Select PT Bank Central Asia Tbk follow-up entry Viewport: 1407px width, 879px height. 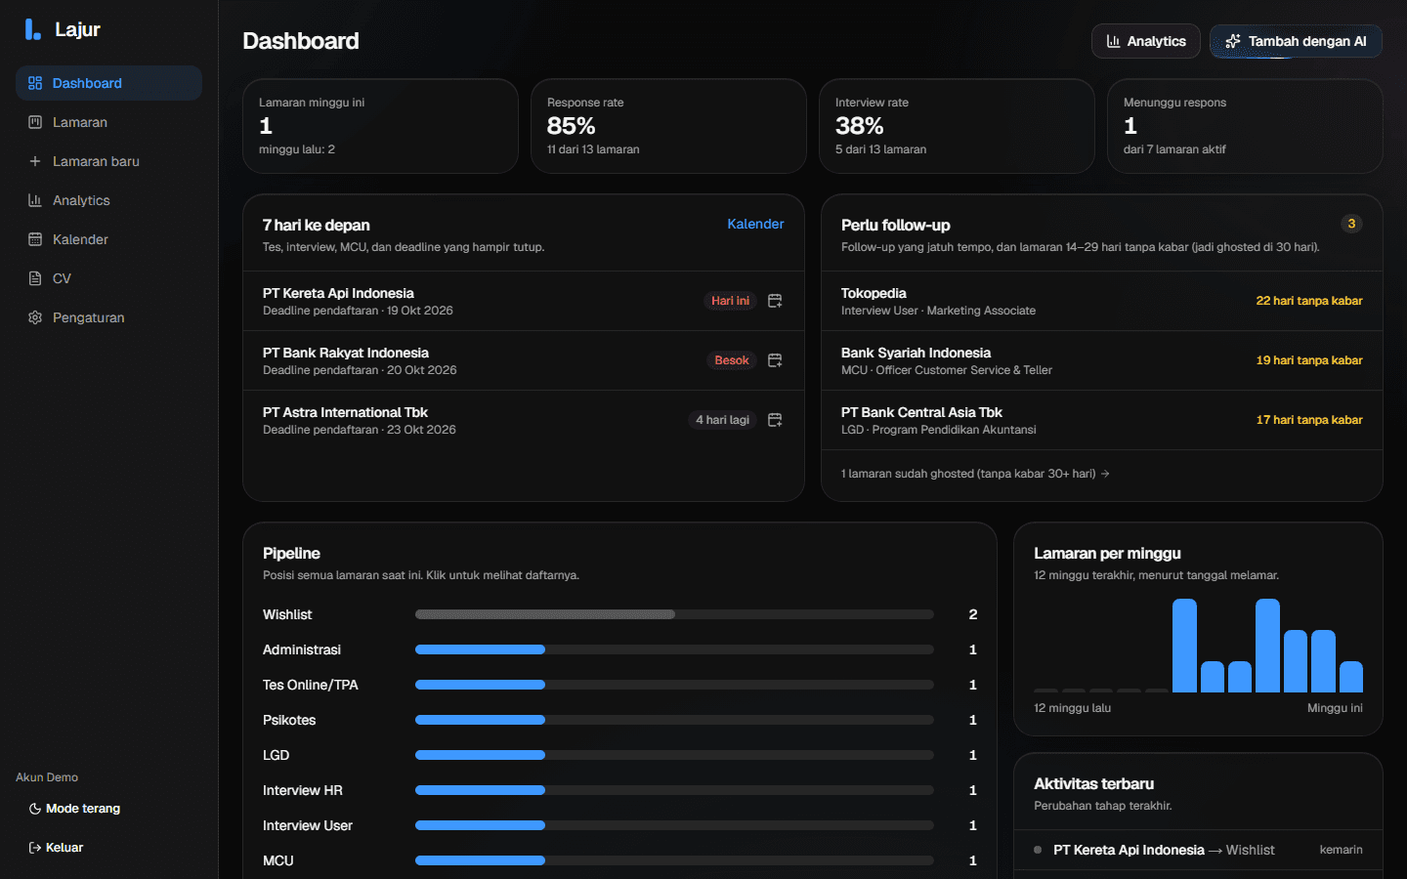click(1101, 420)
